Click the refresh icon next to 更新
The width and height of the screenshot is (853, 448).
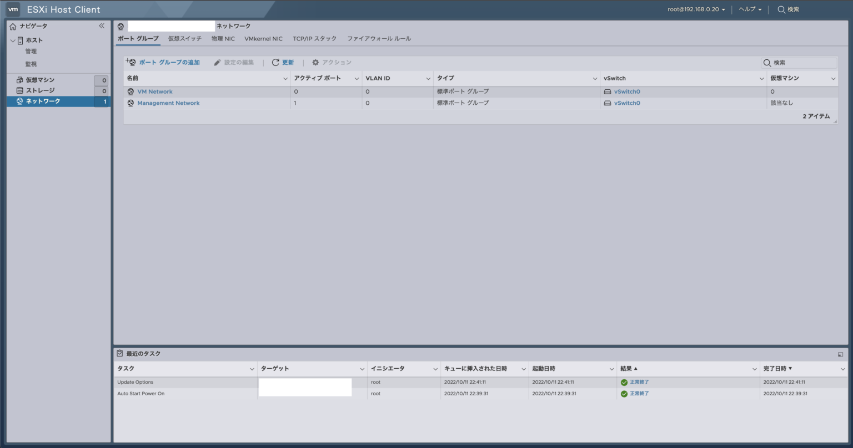coord(276,62)
